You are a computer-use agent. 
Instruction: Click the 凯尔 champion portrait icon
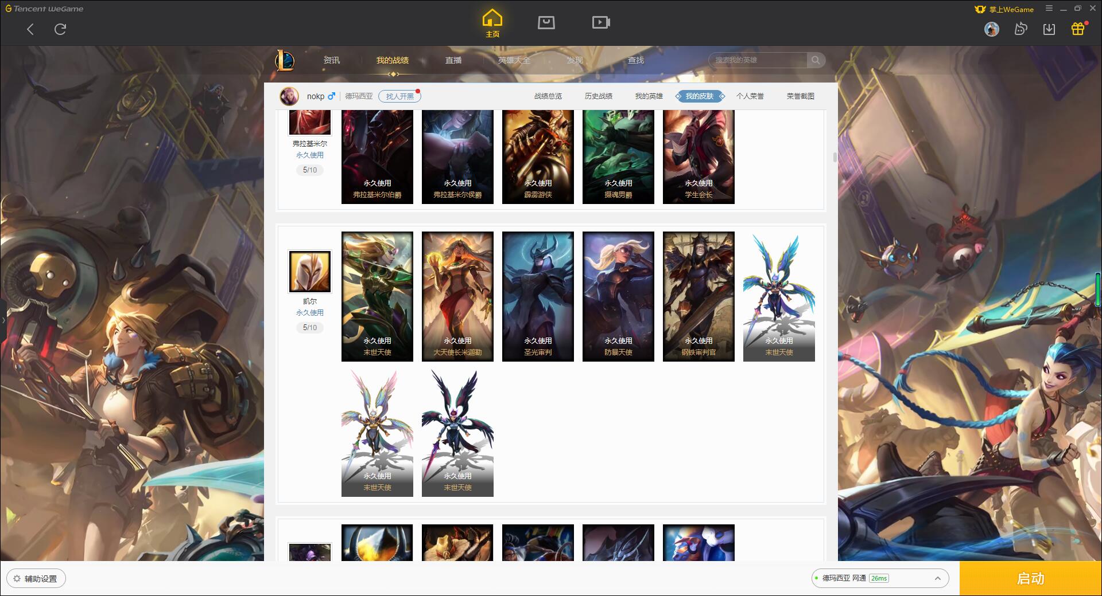point(310,272)
